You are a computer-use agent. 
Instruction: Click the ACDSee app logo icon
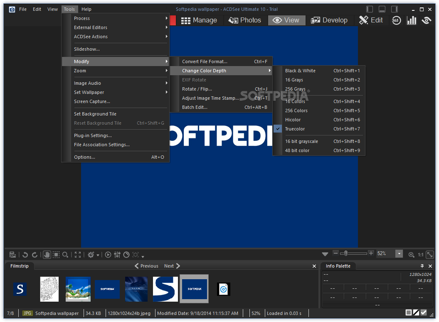pyautogui.click(x=12, y=10)
